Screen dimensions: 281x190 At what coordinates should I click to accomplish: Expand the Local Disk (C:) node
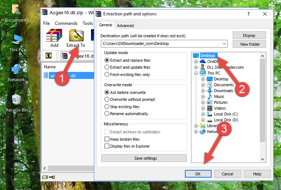[x=203, y=114]
